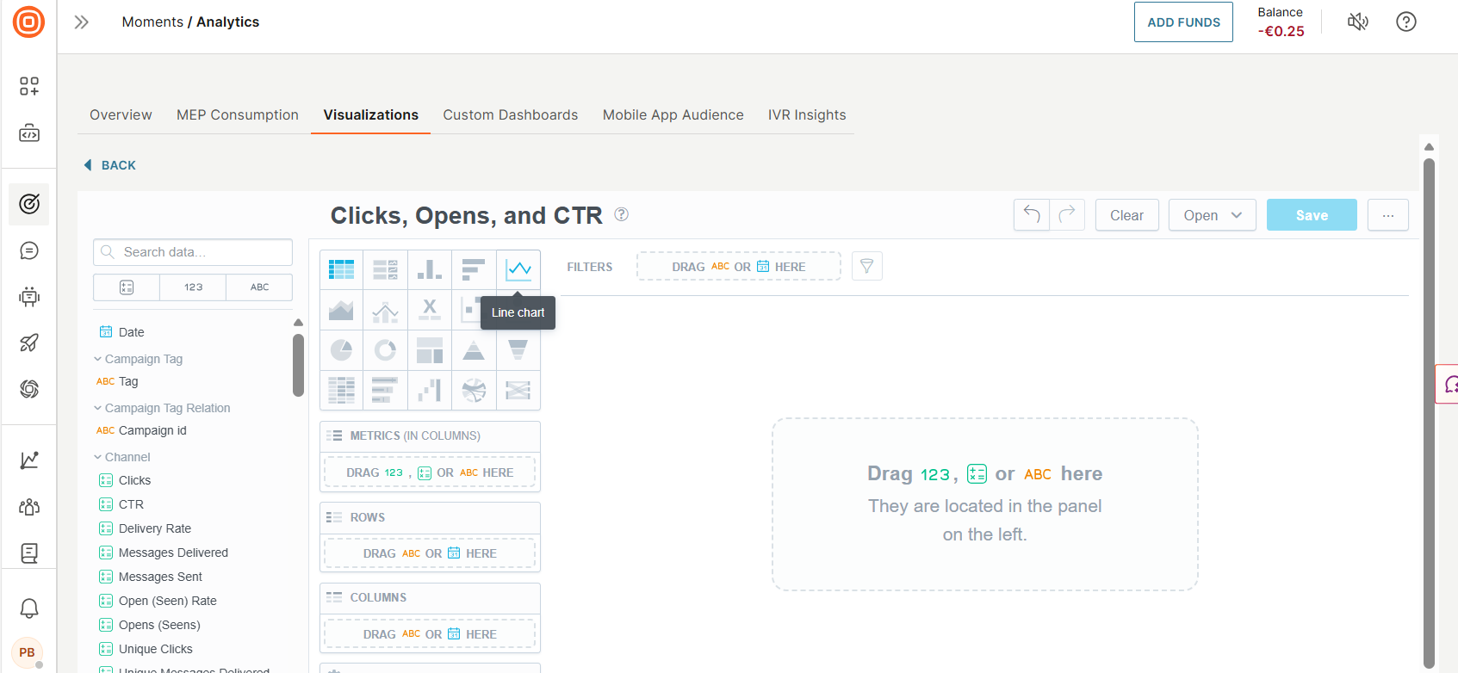Screen dimensions: 1458x673
Task: Choose the Pyramid chart icon
Action: 474,350
